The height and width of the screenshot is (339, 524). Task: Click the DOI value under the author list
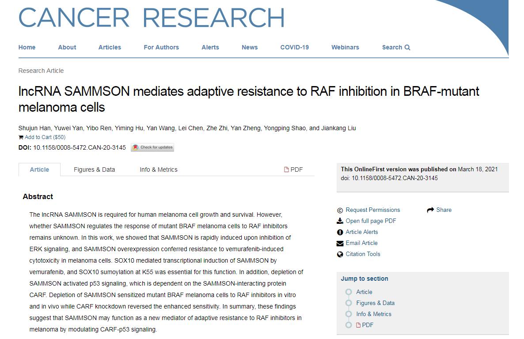tap(80, 147)
